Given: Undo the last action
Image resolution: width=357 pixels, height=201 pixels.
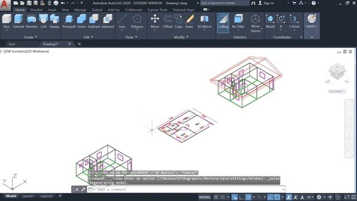Looking at the screenshot, I should pyautogui.click(x=62, y=3).
